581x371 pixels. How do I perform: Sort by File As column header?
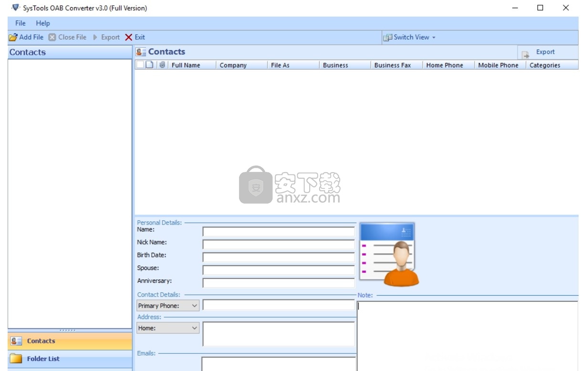tap(293, 65)
